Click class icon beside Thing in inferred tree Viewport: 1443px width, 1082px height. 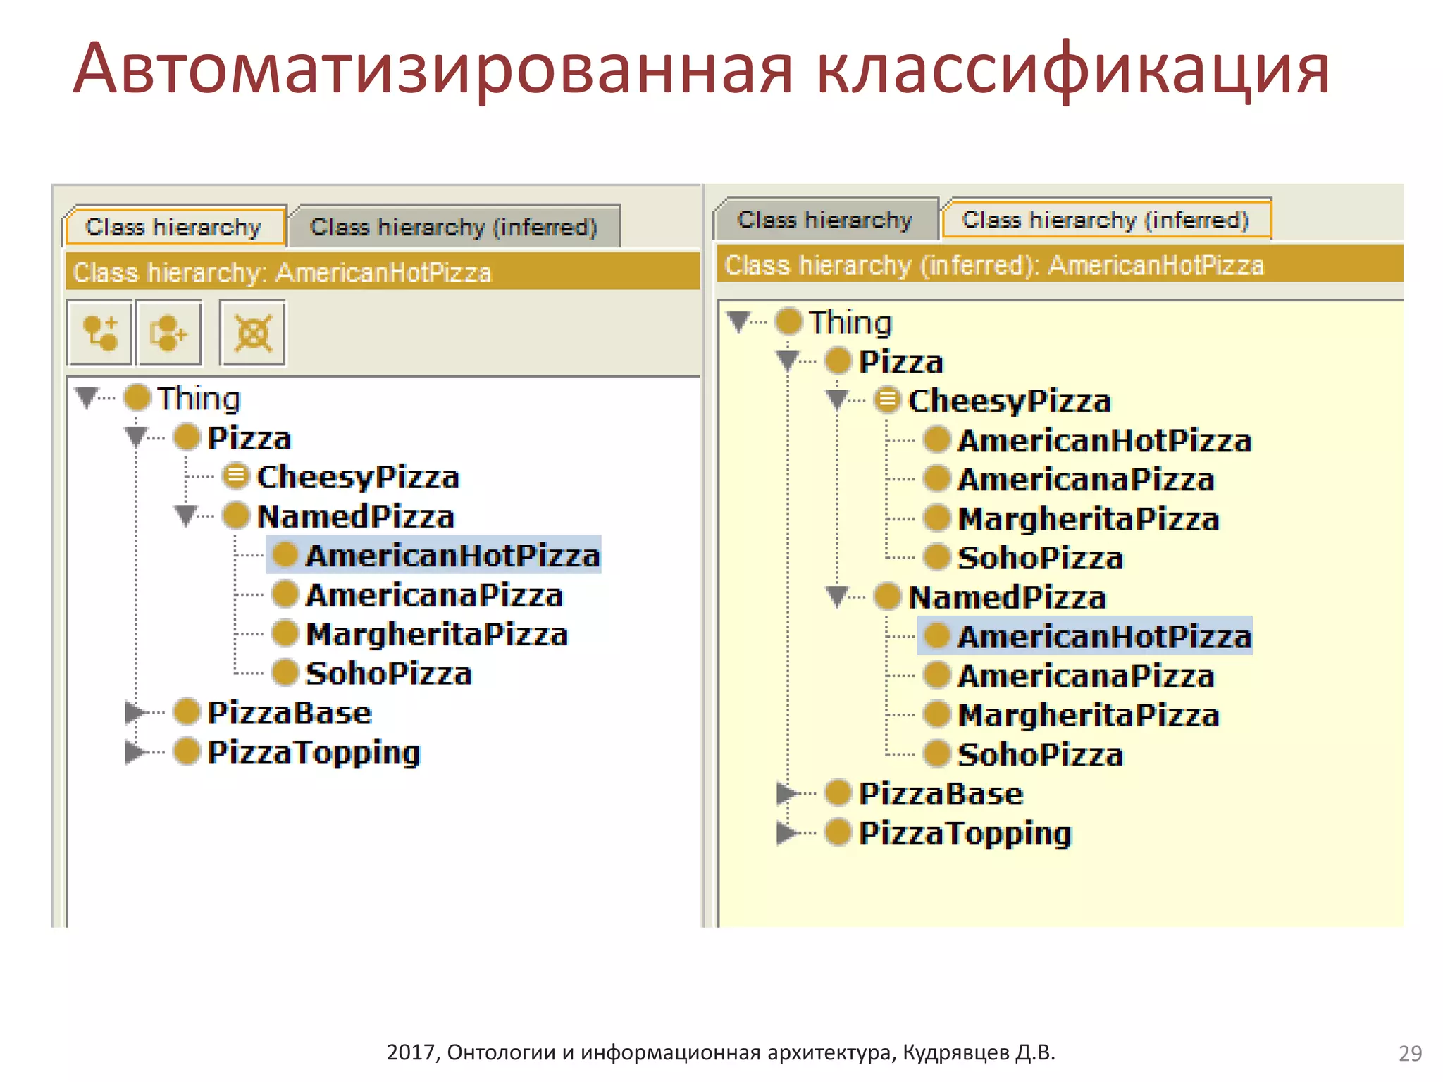(789, 321)
